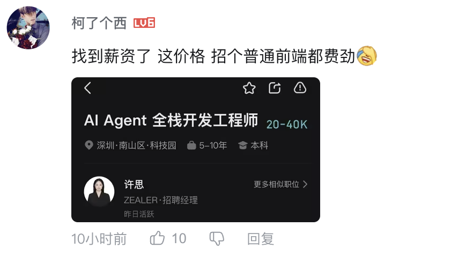Viewport: 473px width, 263px height.
Task: Click the laughing-crying emoji in comment
Action: pyautogui.click(x=367, y=56)
